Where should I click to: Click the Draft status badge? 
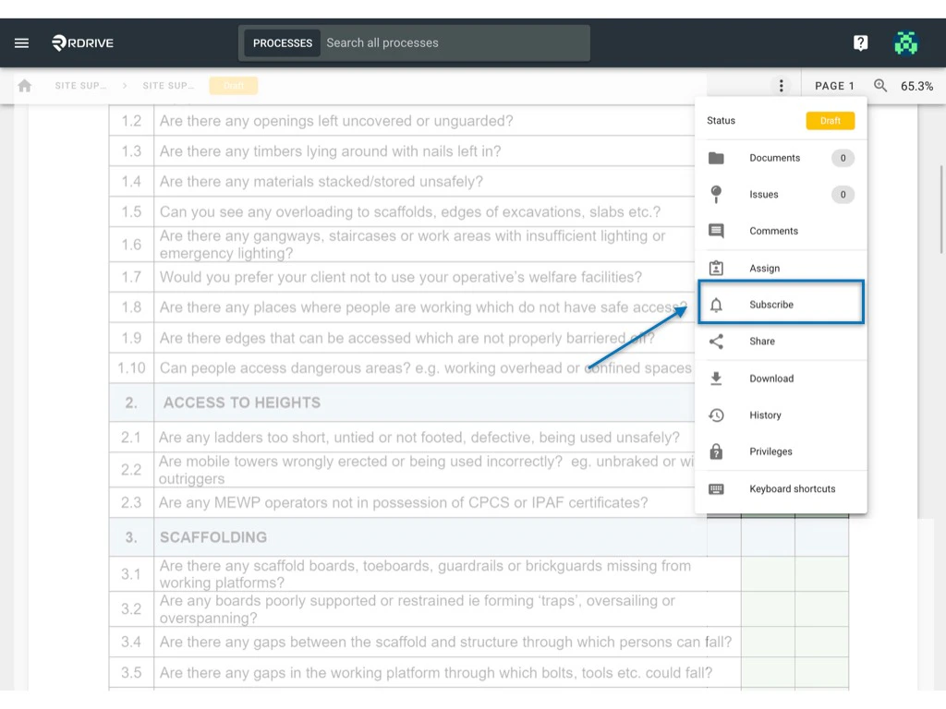[831, 120]
